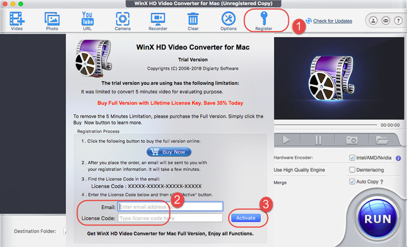The width and height of the screenshot is (407, 247).
Task: Play the preview video
Action: [x=286, y=140]
